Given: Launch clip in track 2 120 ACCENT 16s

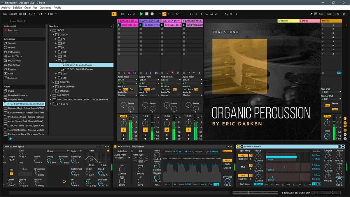Looking at the screenshot, I should coord(141,25).
